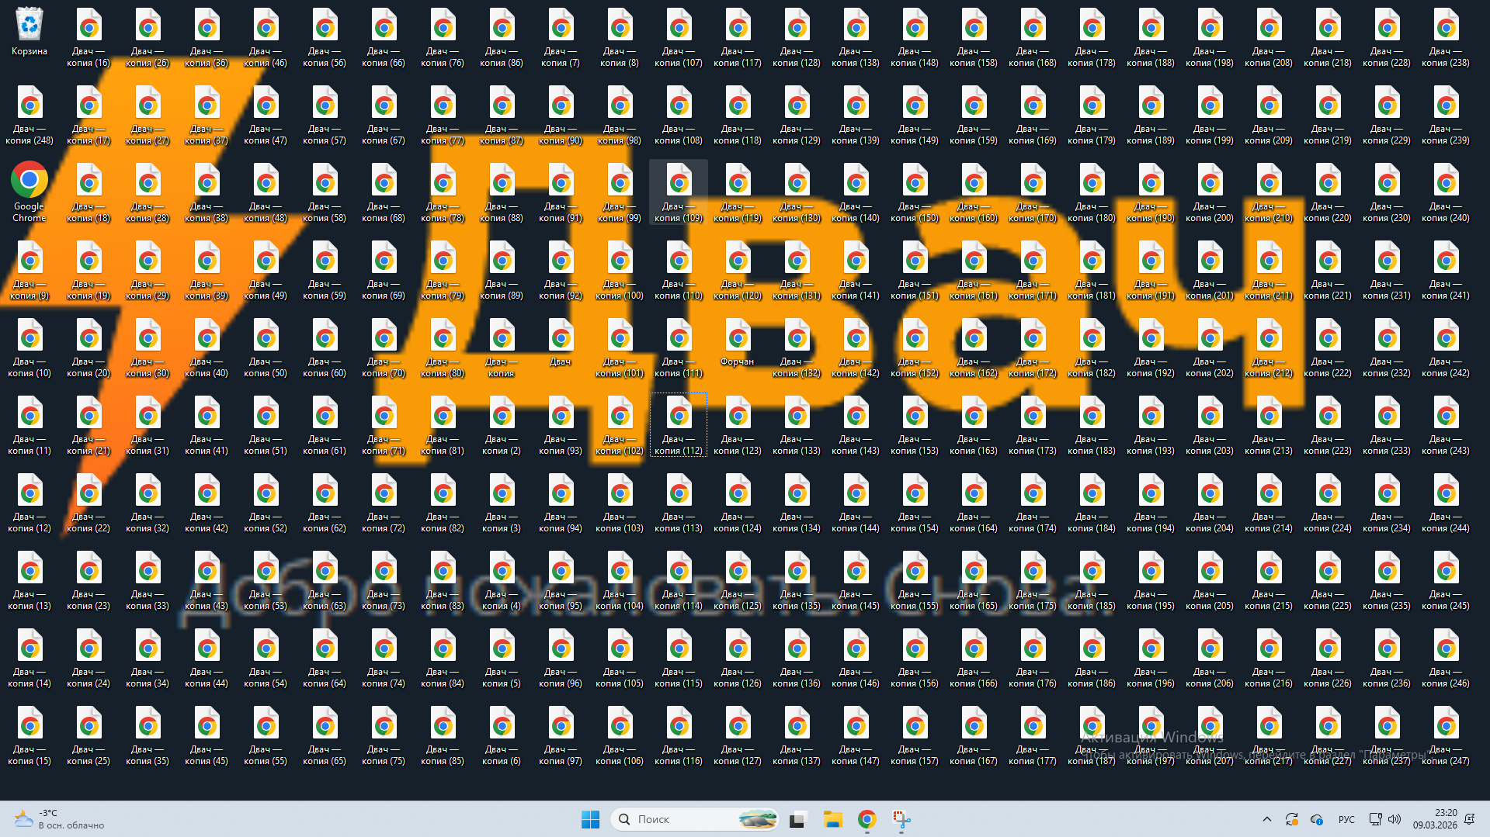Select shortcut Двач — копия (42)
1490x837 pixels.
pos(207,503)
